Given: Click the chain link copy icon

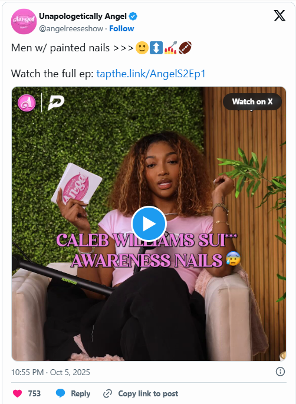Looking at the screenshot, I should coord(107,394).
